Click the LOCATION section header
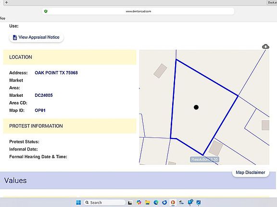Screen dimensions: 277x207 pyautogui.click(x=70, y=57)
